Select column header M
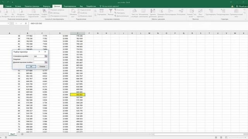 pos(149,33)
